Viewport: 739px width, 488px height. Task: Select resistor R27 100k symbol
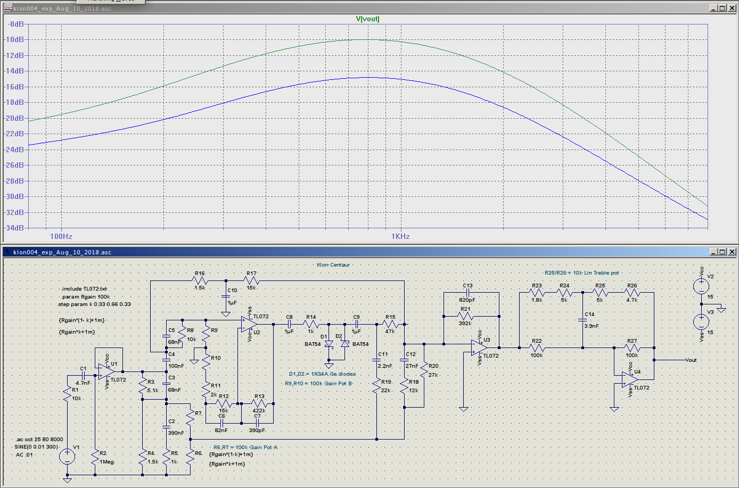tap(631, 348)
